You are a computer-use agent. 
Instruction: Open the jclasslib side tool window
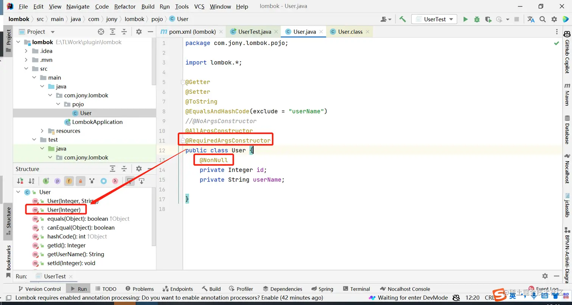(567, 205)
